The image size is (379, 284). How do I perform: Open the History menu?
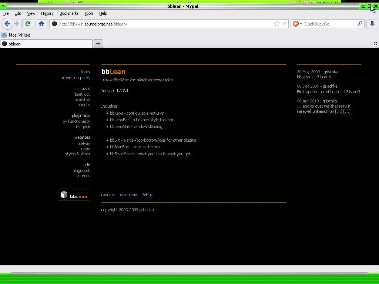[47, 14]
